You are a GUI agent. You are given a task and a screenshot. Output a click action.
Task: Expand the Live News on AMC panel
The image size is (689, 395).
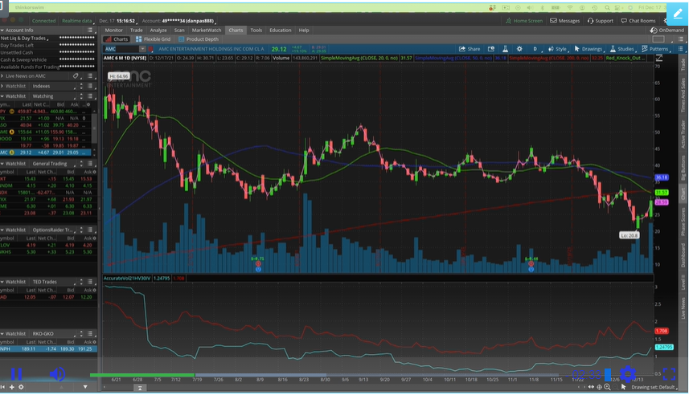2,76
